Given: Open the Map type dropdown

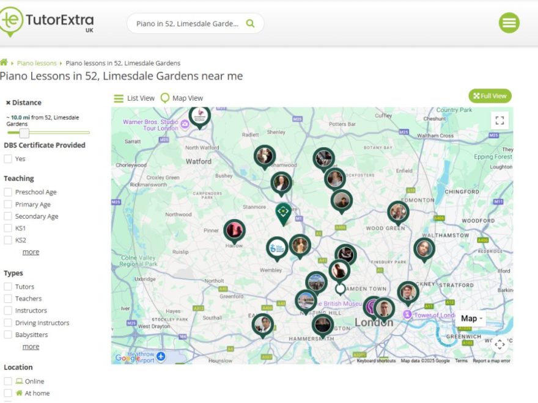Looking at the screenshot, I should (471, 318).
